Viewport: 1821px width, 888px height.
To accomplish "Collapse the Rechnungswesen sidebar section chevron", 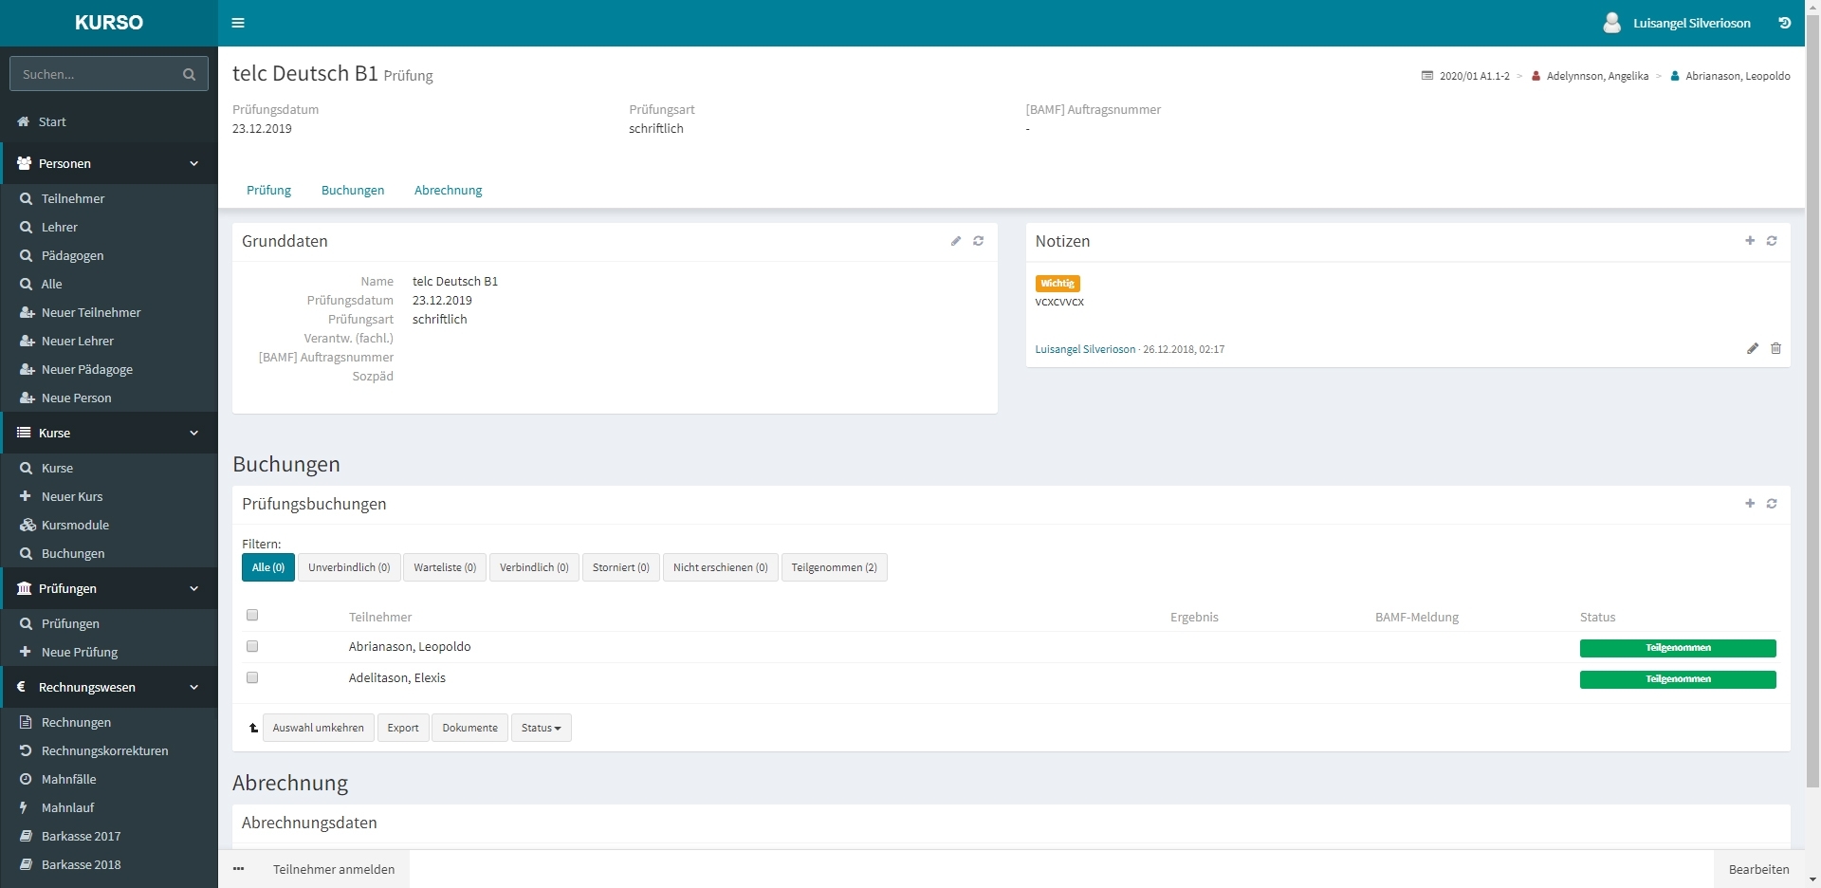I will 193,687.
